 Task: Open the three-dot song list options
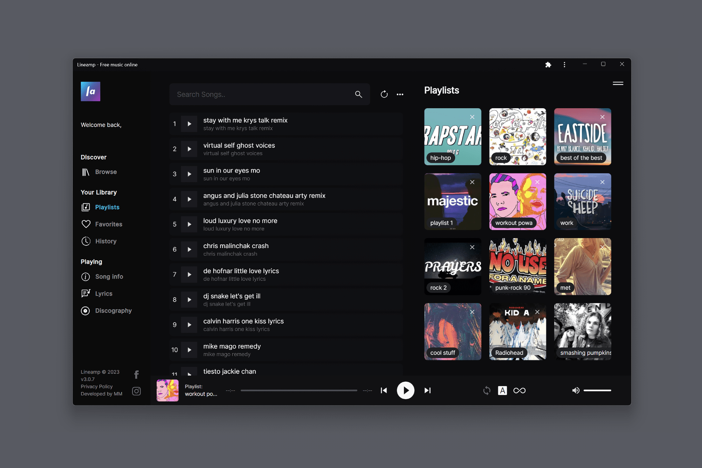pos(400,94)
